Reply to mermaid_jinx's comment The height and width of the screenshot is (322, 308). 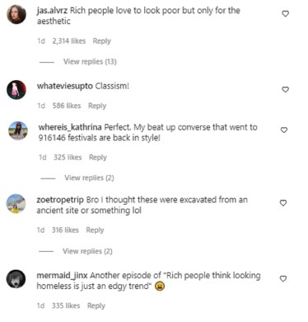tap(96, 305)
